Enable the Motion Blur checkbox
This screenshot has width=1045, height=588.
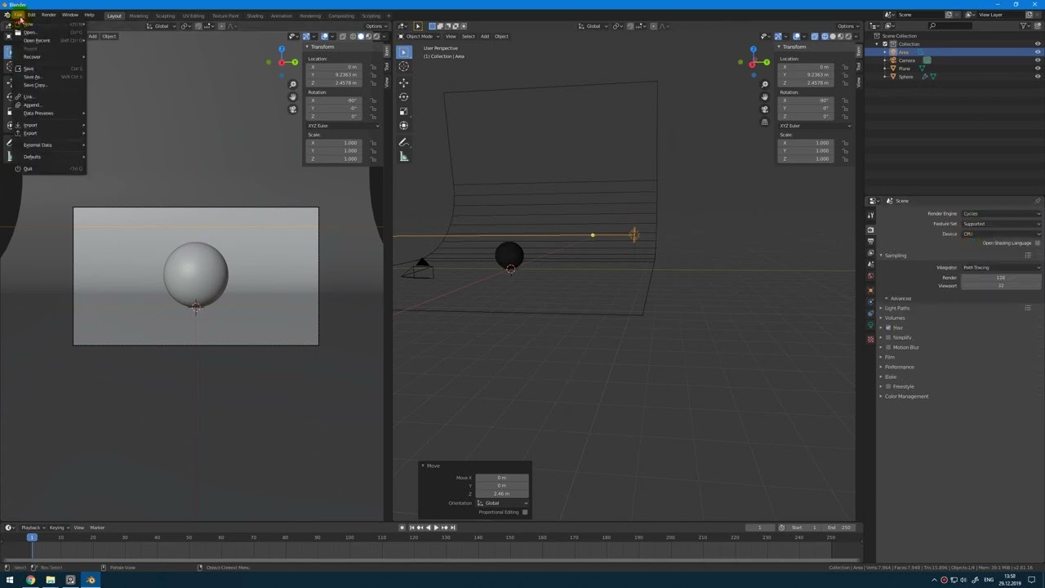tap(888, 347)
